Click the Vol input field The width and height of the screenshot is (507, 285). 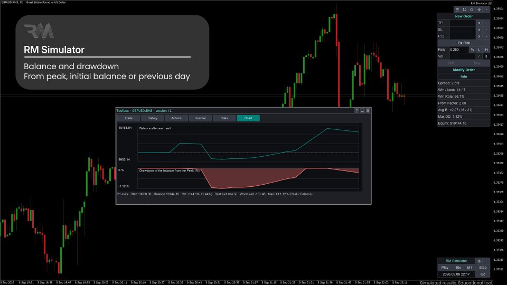[x=463, y=56]
